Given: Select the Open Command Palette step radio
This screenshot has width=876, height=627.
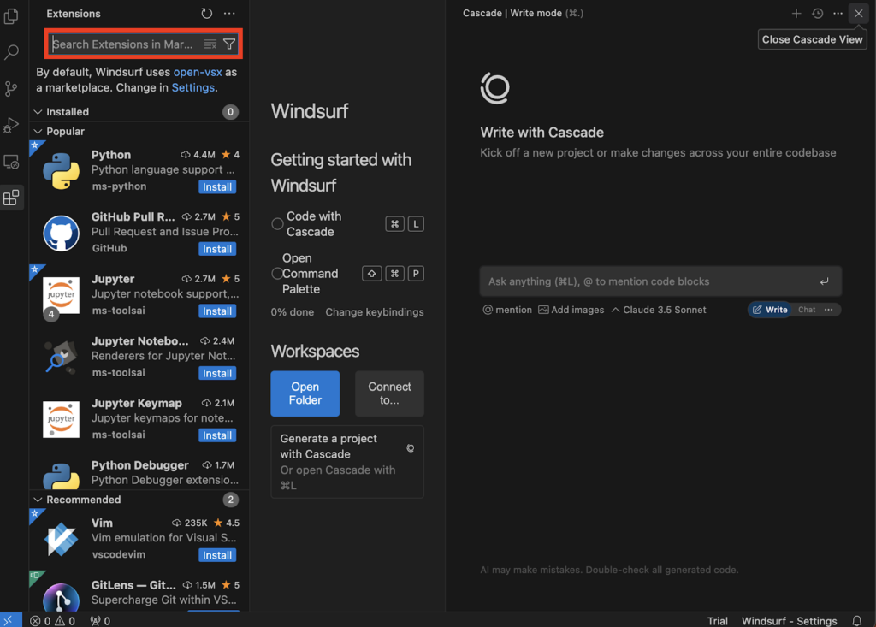Looking at the screenshot, I should coord(277,274).
